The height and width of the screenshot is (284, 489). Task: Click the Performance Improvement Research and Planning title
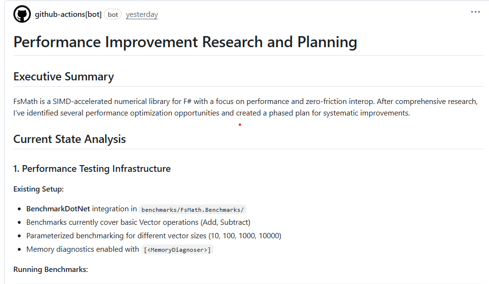185,42
